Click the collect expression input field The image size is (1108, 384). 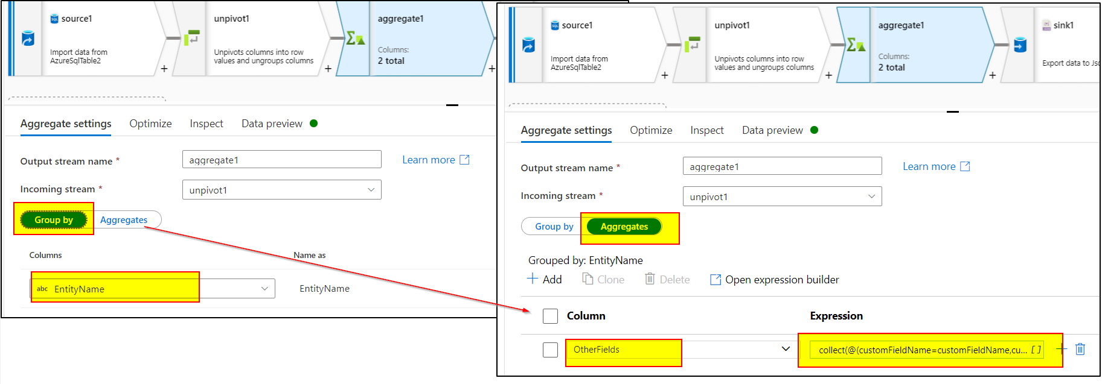[x=927, y=350]
